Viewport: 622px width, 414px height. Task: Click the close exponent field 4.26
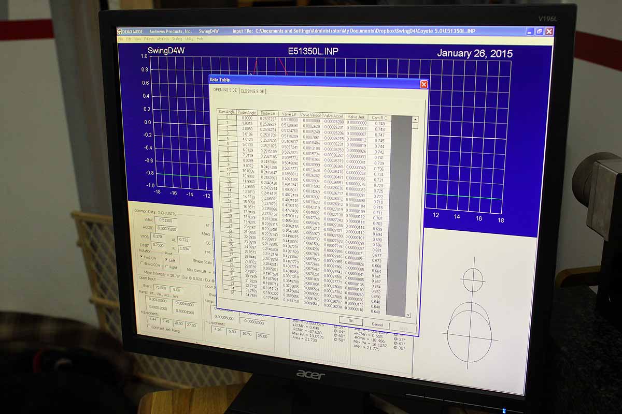coord(218,329)
